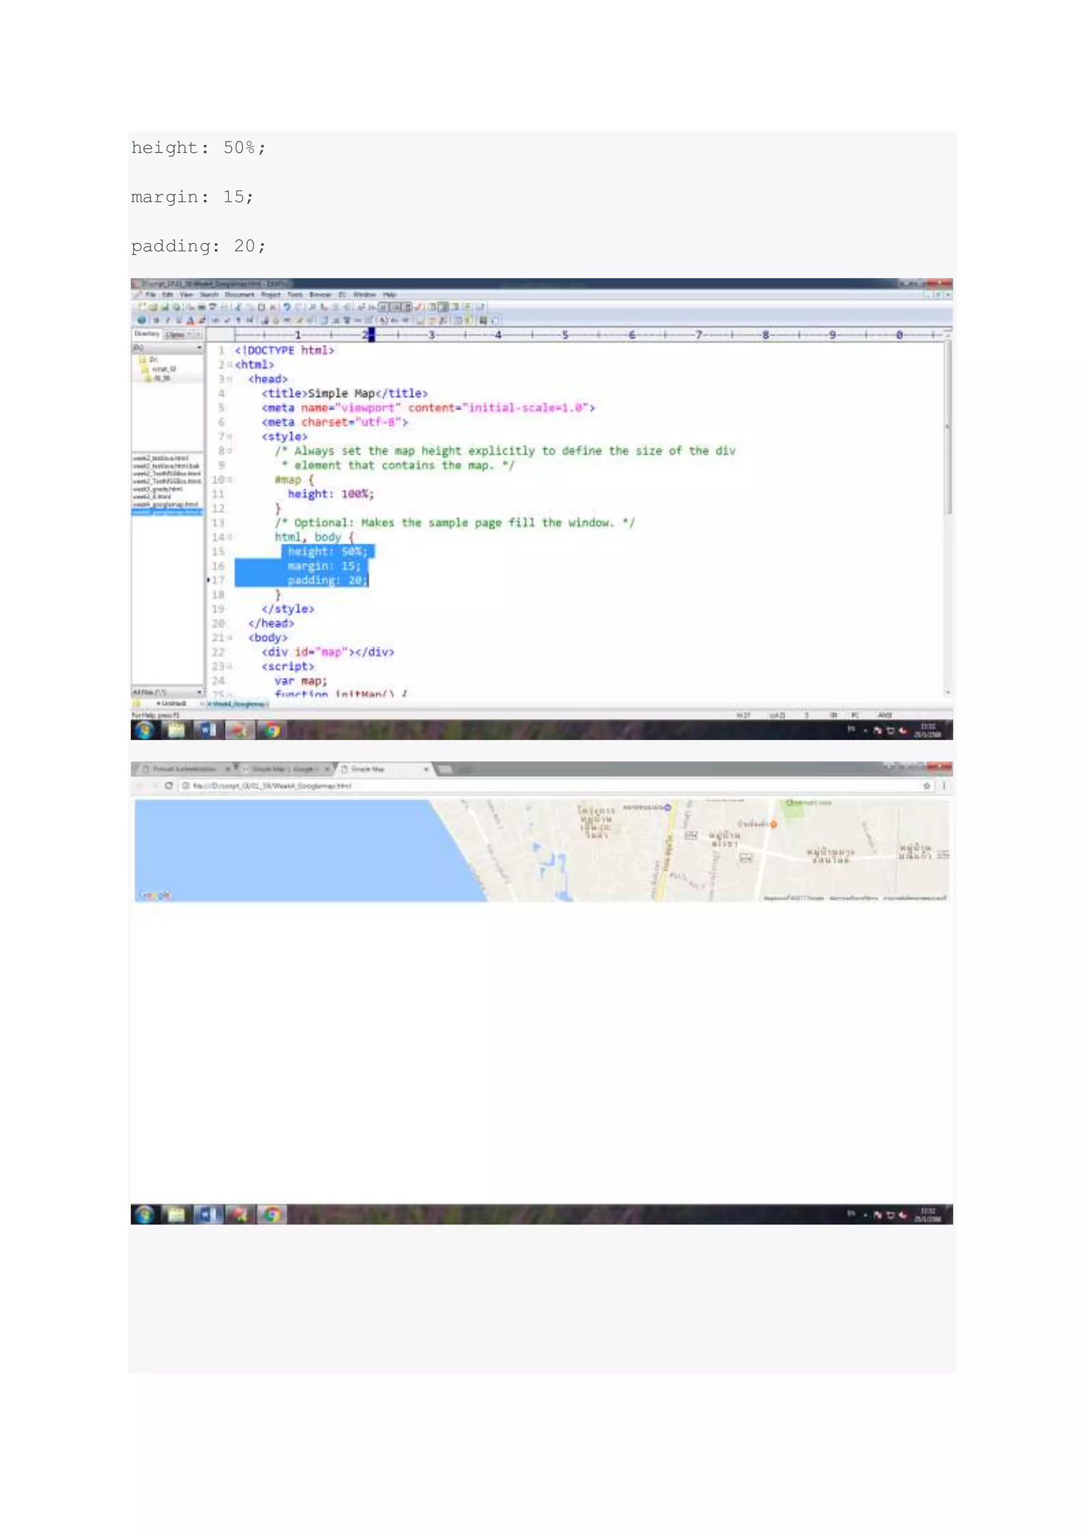The height and width of the screenshot is (1533, 1084).
Task: Open Word from the upper taskbar
Action: click(208, 731)
